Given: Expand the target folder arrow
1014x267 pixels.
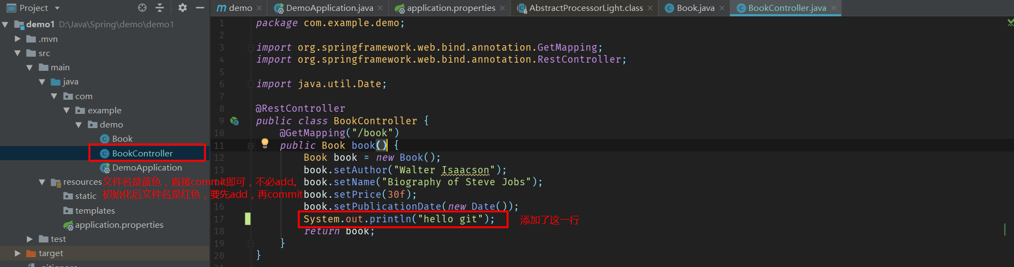Looking at the screenshot, I should (17, 253).
